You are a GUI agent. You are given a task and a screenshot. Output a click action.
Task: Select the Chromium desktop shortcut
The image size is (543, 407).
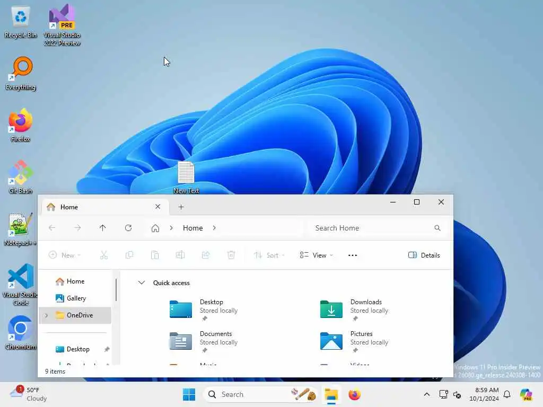point(21,333)
